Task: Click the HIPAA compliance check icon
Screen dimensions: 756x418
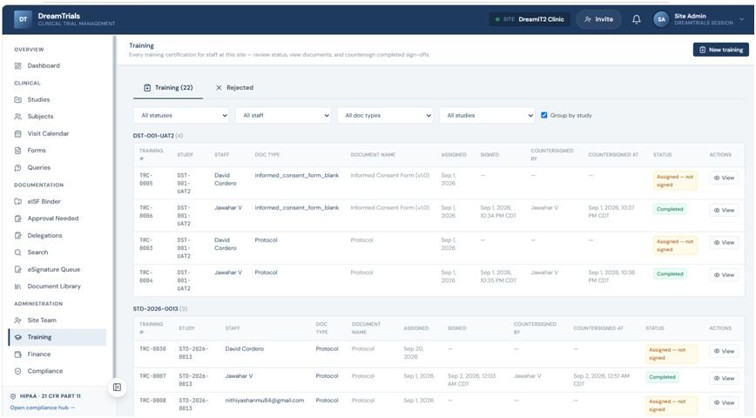Action: coord(13,396)
